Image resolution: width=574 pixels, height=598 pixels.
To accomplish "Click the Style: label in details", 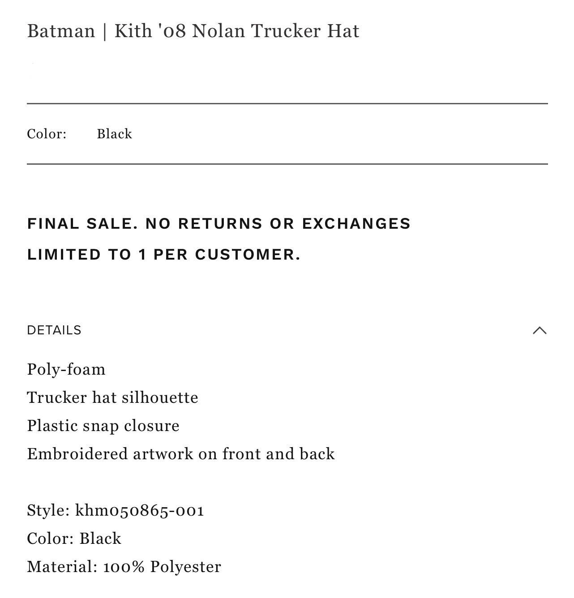I will [x=48, y=510].
